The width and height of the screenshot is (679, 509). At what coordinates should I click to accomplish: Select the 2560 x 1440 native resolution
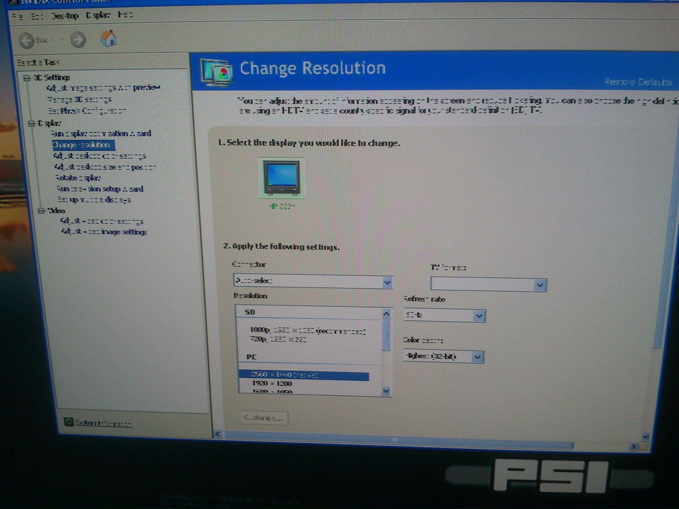[x=304, y=375]
